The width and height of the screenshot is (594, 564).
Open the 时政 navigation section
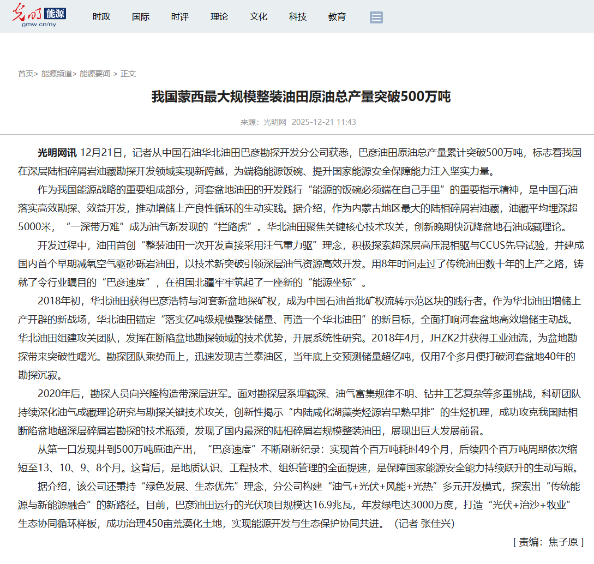point(101,17)
